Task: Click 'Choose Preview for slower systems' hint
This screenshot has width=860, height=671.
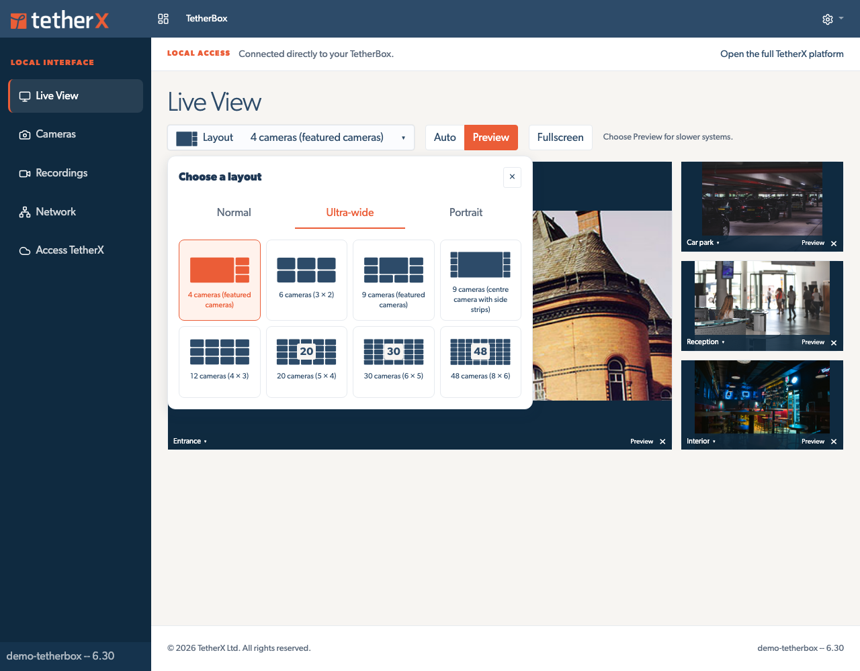Action: pyautogui.click(x=668, y=137)
